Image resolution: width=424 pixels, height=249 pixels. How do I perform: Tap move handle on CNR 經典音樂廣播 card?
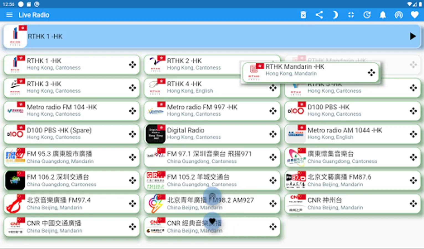[273, 227]
